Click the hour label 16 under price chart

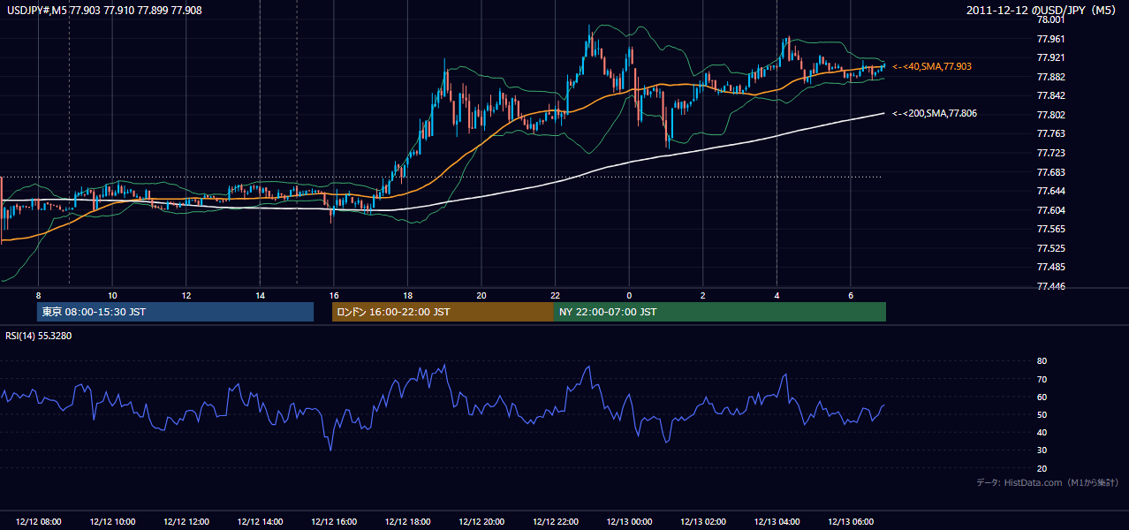[333, 295]
